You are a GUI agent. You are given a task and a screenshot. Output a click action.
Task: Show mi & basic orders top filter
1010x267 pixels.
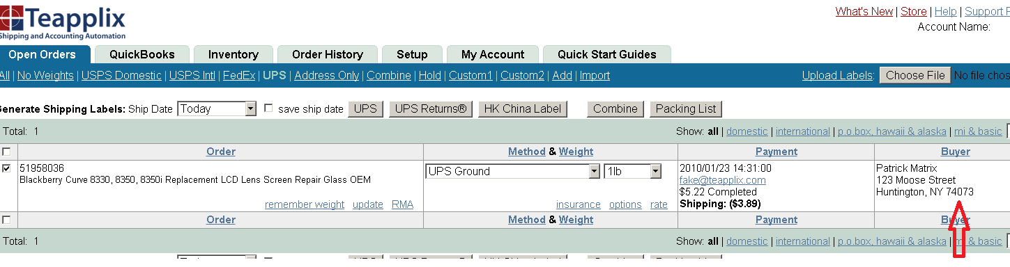click(x=979, y=131)
